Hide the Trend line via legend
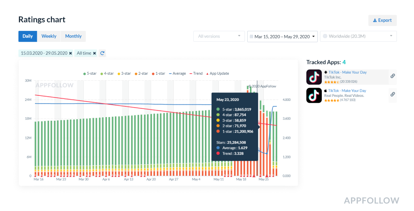414x211 pixels. tap(196, 74)
